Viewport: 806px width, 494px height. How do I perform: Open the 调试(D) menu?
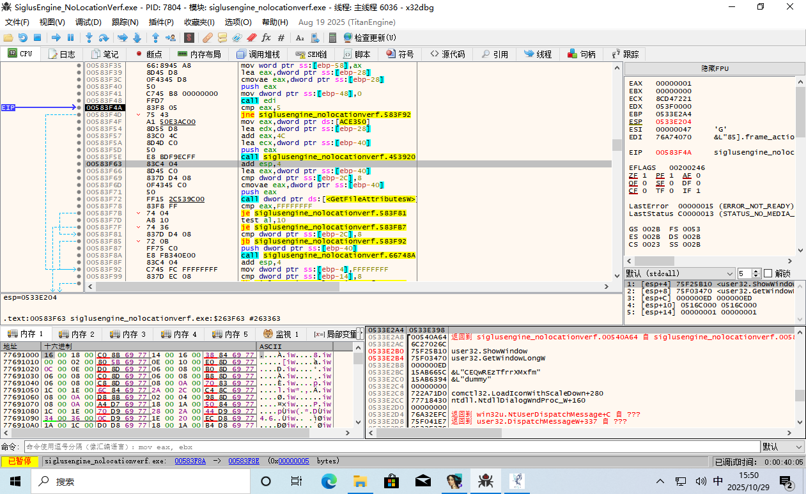point(88,22)
